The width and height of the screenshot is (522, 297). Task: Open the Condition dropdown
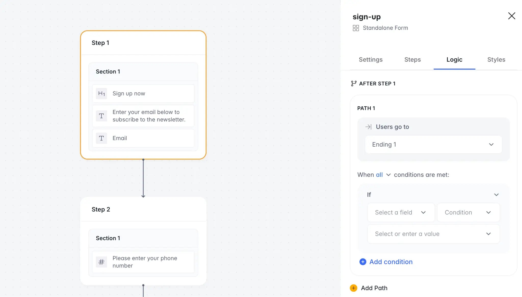tap(468, 212)
